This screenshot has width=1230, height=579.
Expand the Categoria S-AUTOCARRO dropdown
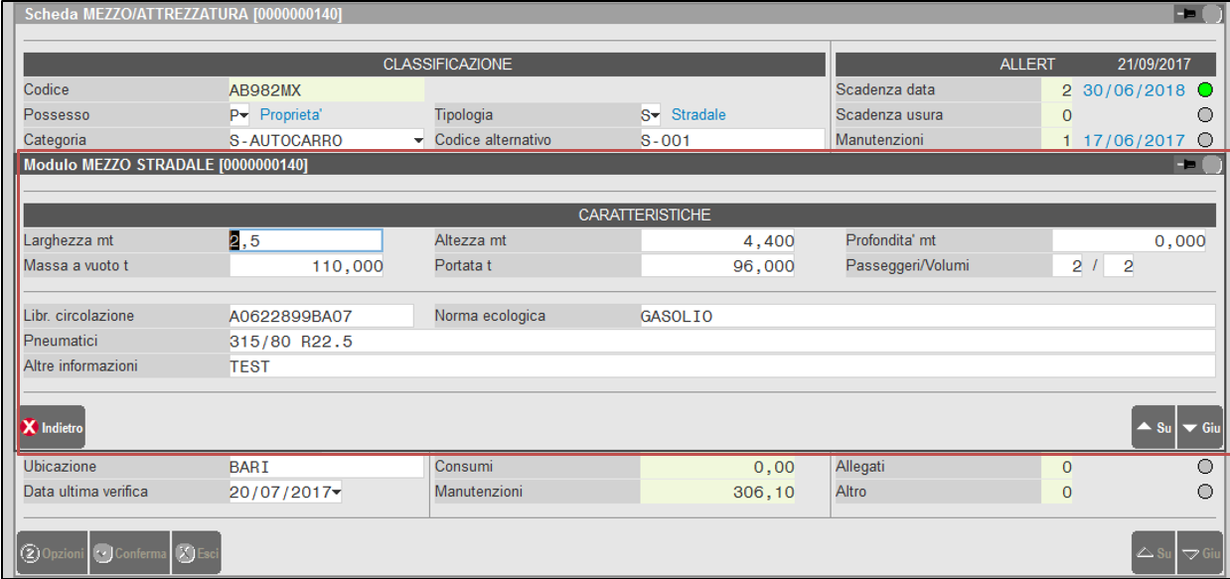[418, 141]
